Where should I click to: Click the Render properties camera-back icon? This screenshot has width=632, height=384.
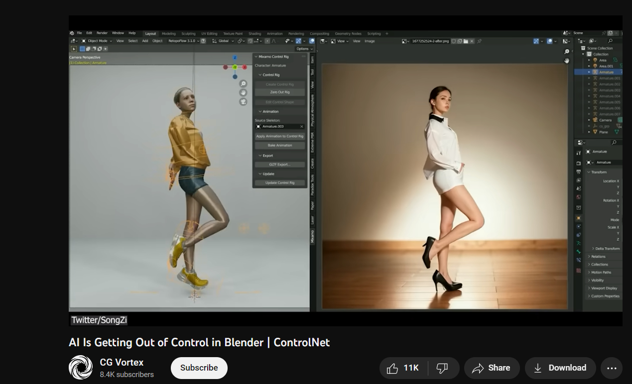579,163
